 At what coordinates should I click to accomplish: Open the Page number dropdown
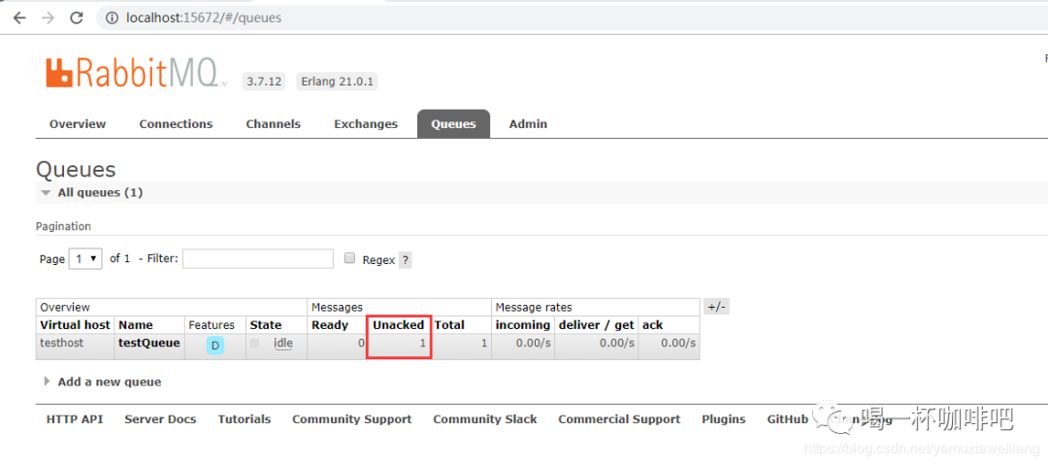tap(85, 258)
